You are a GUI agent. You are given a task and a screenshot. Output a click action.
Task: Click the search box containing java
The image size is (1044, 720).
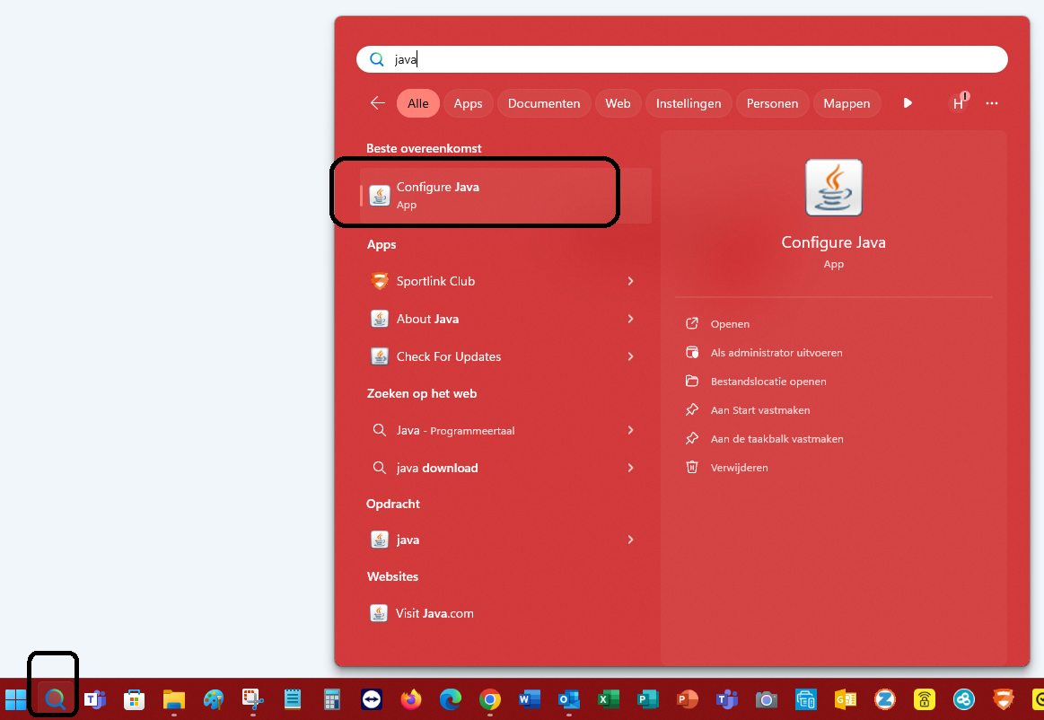pos(682,59)
